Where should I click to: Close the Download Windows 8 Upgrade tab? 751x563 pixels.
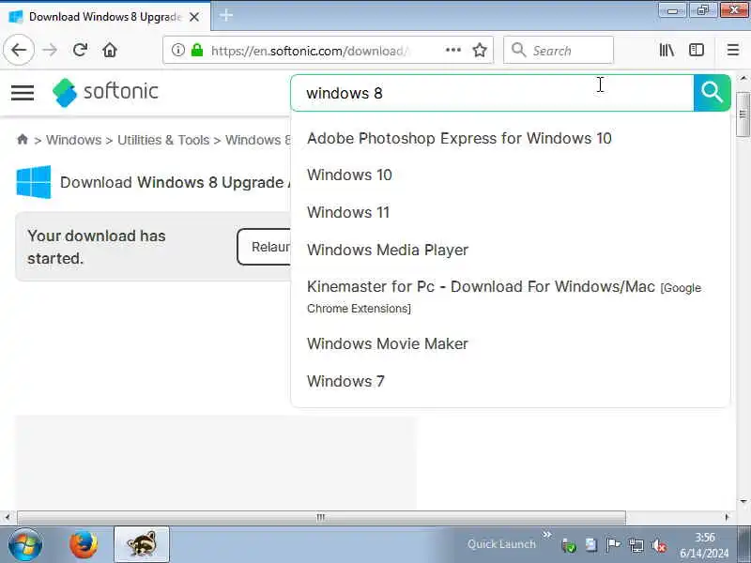pos(194,17)
